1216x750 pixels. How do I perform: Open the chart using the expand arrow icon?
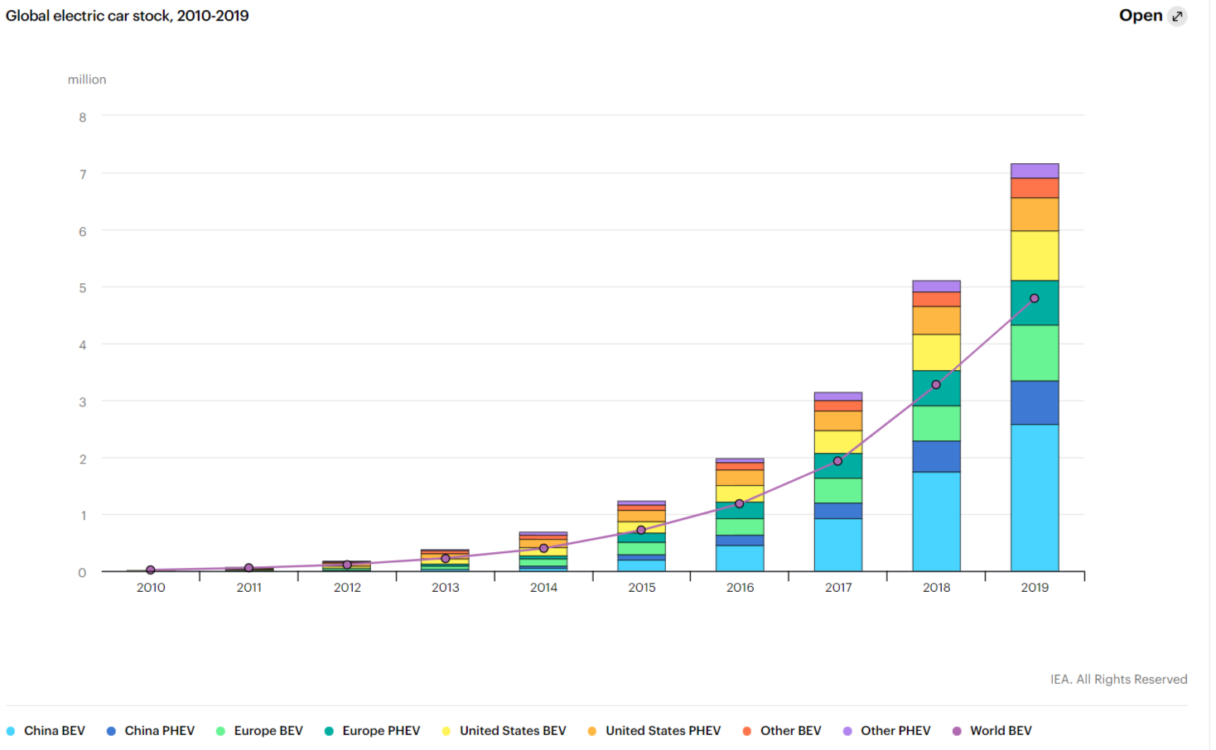[1177, 16]
